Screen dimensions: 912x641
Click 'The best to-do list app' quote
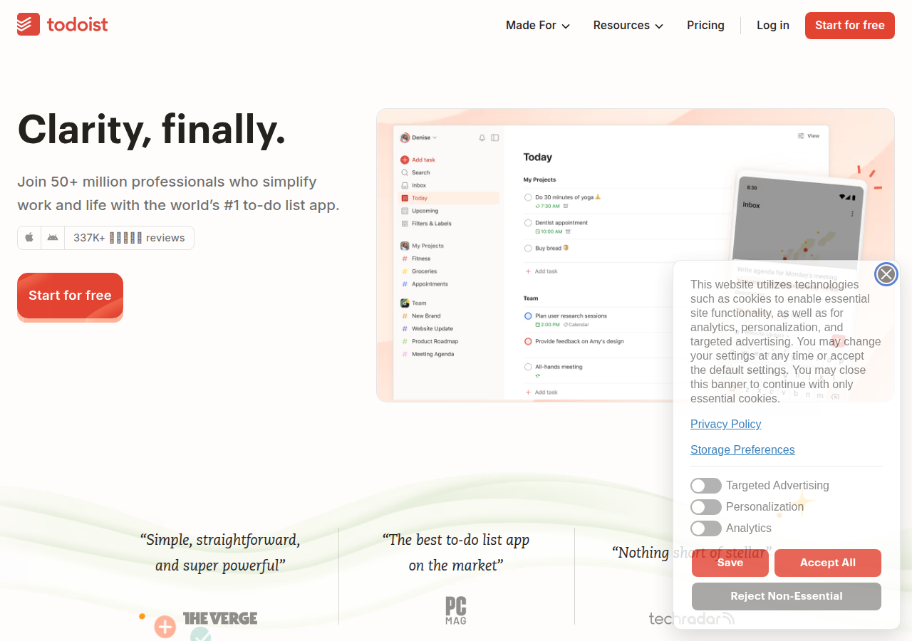[x=456, y=553]
